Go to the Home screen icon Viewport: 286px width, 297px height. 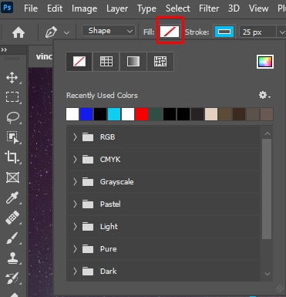[x=19, y=32]
